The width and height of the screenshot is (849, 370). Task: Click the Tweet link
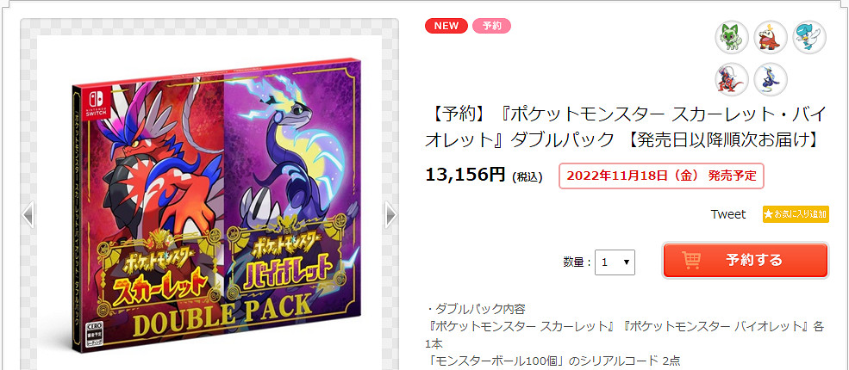(727, 214)
